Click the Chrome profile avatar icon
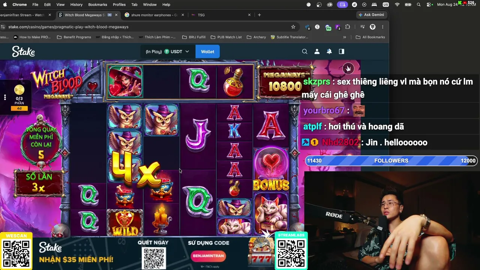This screenshot has height=270, width=480. pos(373,27)
